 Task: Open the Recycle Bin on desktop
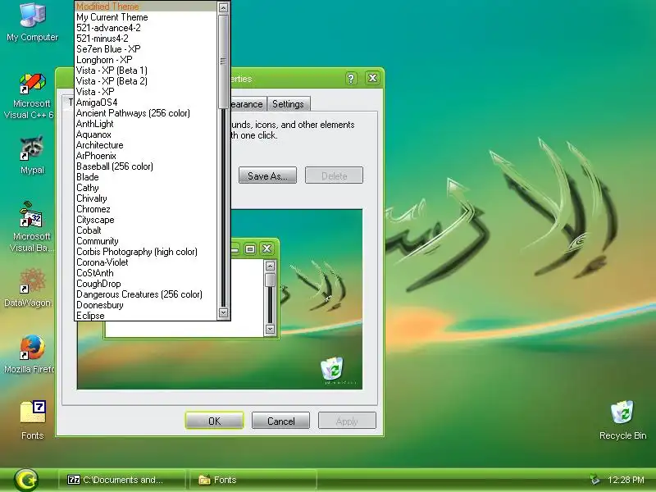(x=622, y=421)
